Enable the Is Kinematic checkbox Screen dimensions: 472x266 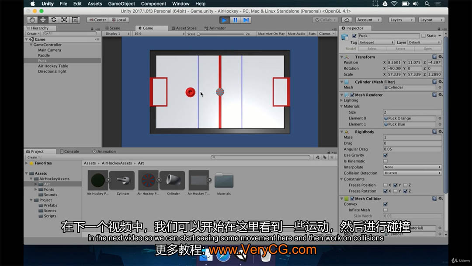[385, 161]
